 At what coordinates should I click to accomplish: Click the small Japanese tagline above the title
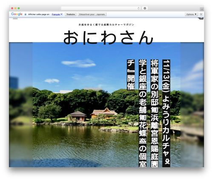pos(106,25)
